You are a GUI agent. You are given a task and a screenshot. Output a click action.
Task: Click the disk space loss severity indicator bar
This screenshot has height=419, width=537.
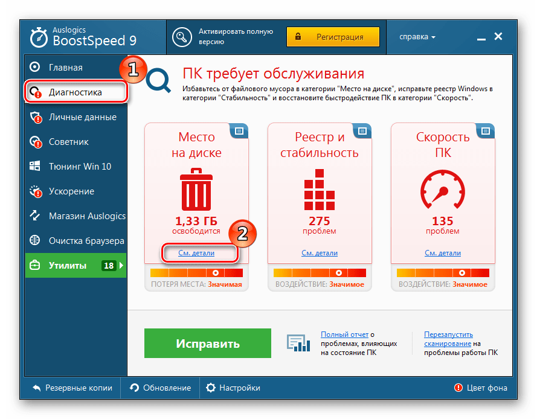196,273
